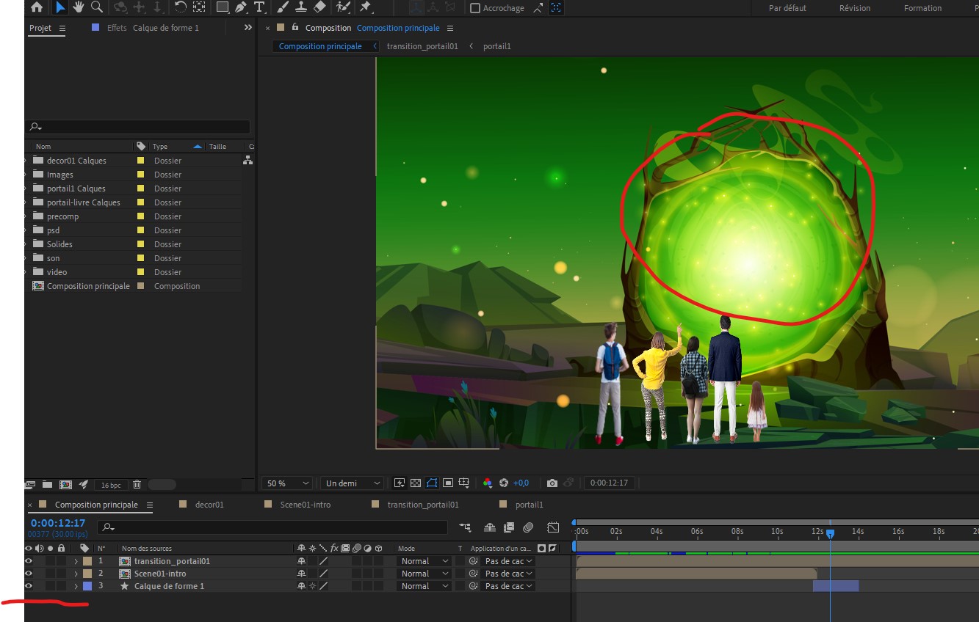Image resolution: width=979 pixels, height=622 pixels.
Task: Expand the Scene01-intro layer properties
Action: pos(76,574)
